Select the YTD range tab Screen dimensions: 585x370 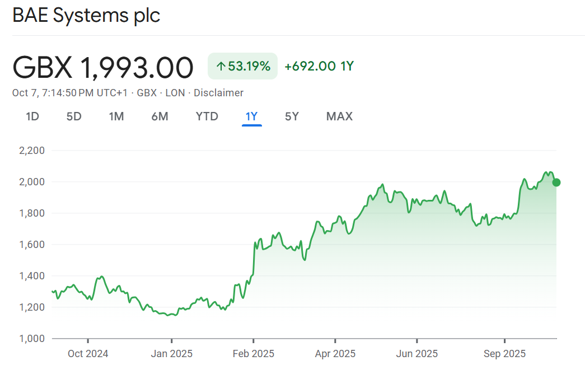[207, 116]
